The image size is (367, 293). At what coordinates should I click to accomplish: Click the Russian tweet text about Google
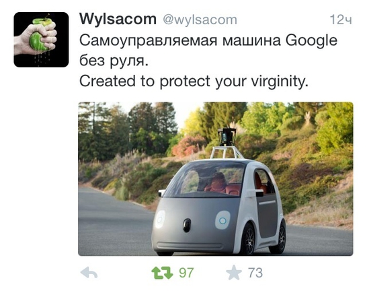pos(208,51)
